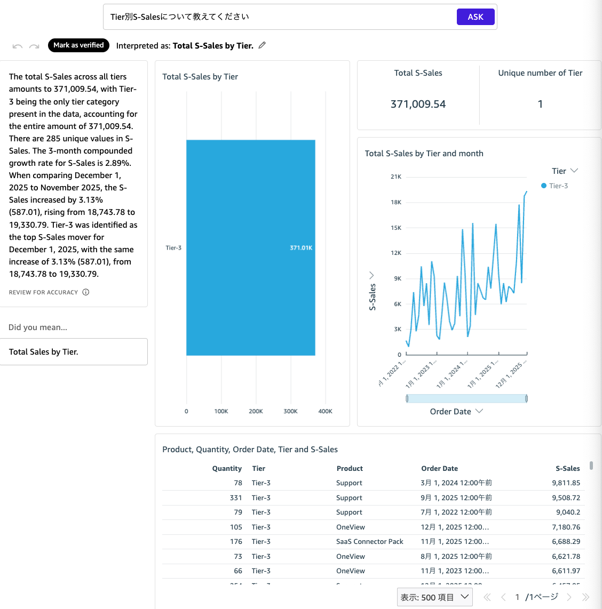Click the date range slider below the line chart
Viewport: 602px width, 609px height.
pos(466,398)
